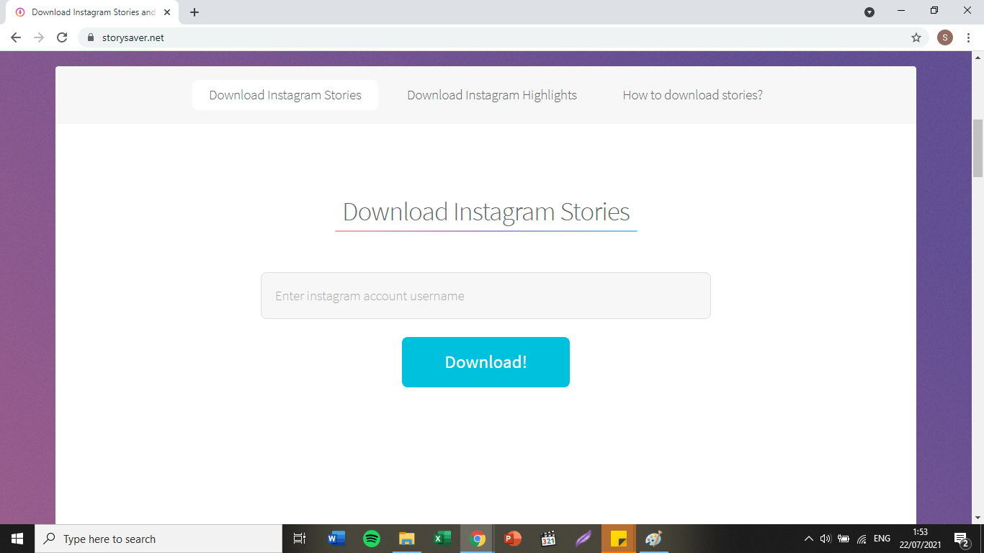This screenshot has height=553, width=984.
Task: Open the Windows Start menu
Action: coord(17,539)
